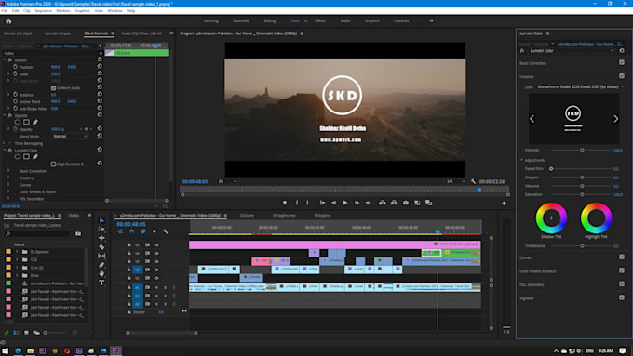Click the Extract button
This screenshot has width=633, height=356.
click(x=394, y=203)
